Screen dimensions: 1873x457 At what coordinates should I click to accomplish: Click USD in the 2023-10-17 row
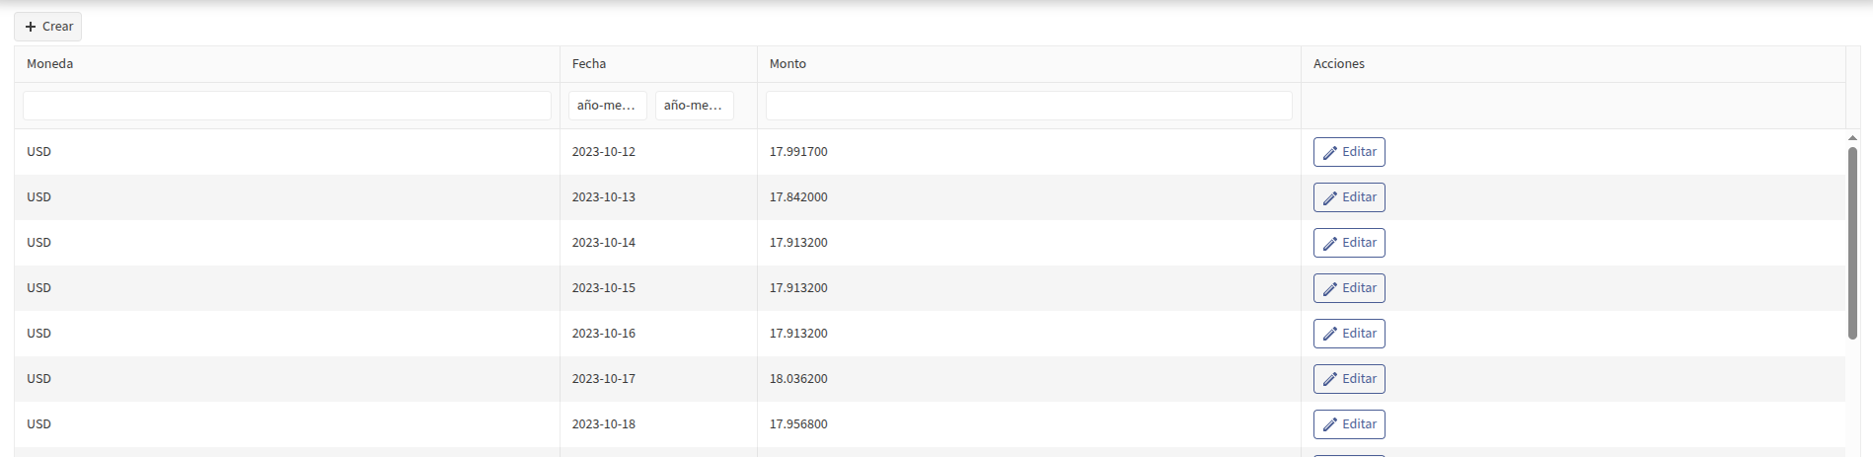(x=38, y=379)
